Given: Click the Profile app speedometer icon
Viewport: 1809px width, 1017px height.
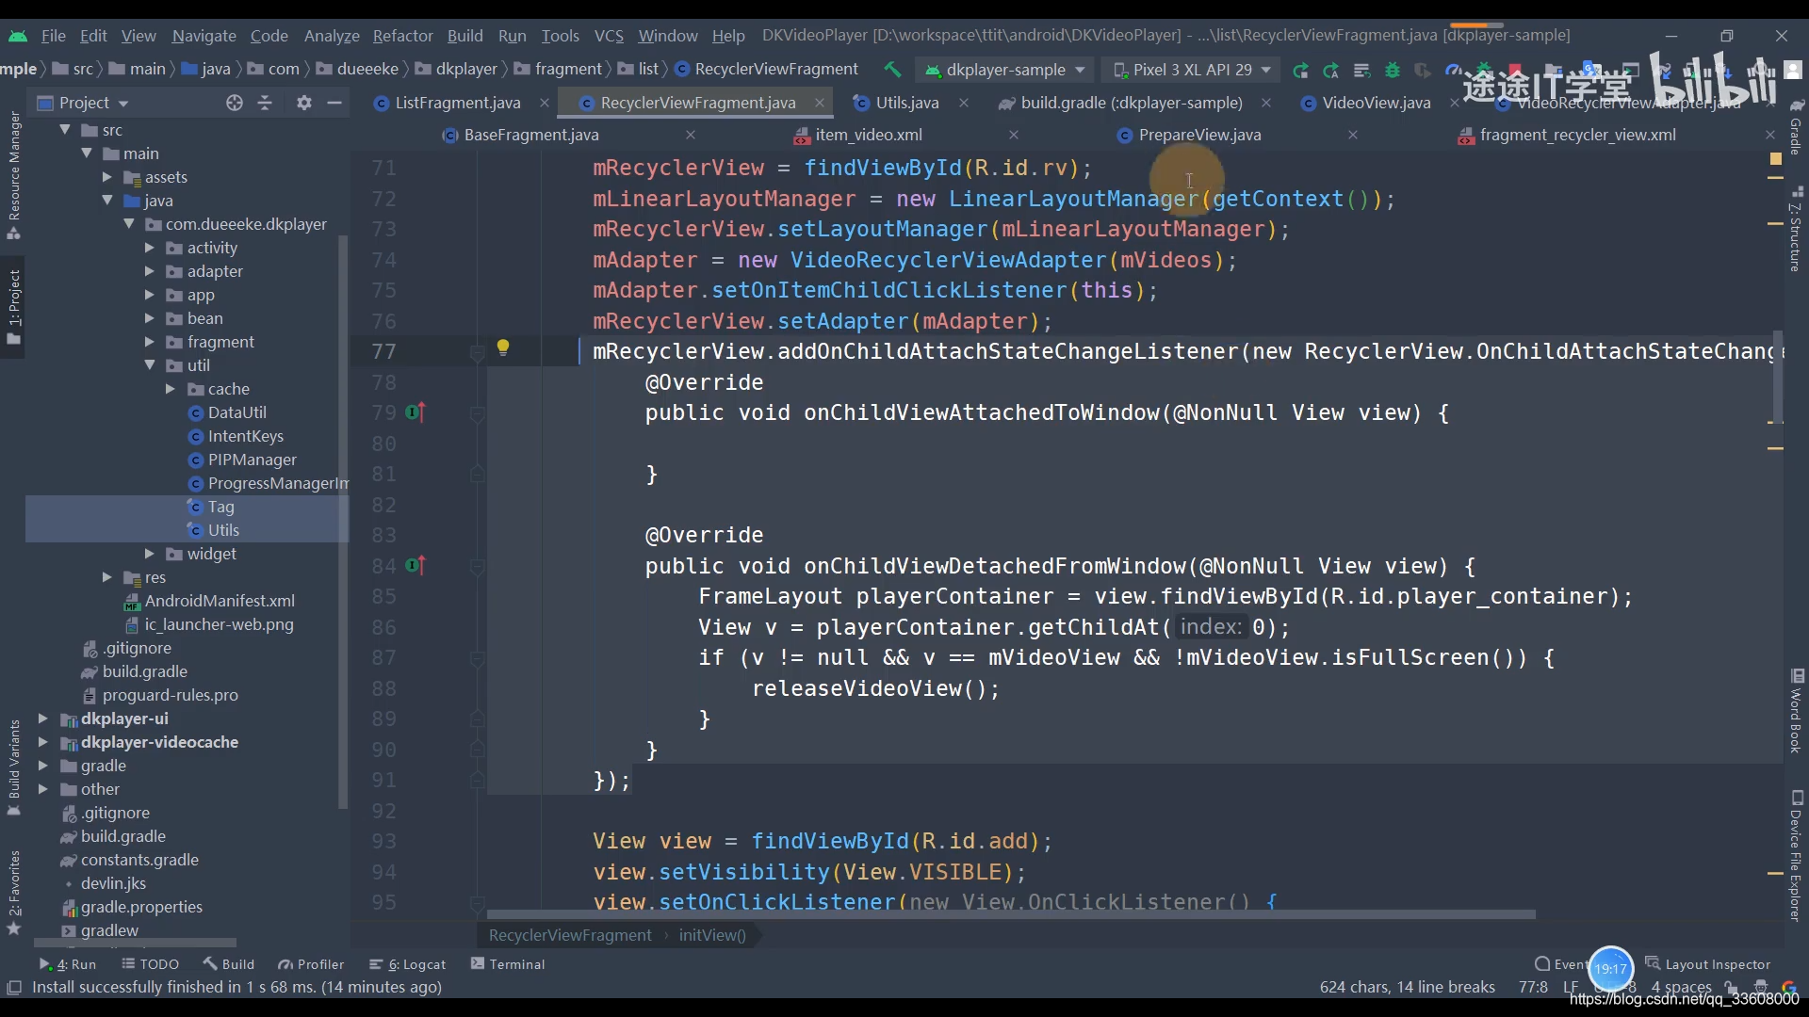Looking at the screenshot, I should (1453, 70).
